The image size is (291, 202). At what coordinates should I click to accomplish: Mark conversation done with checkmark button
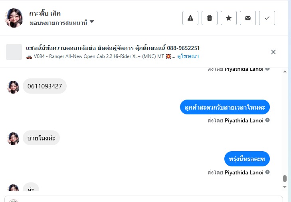[267, 18]
